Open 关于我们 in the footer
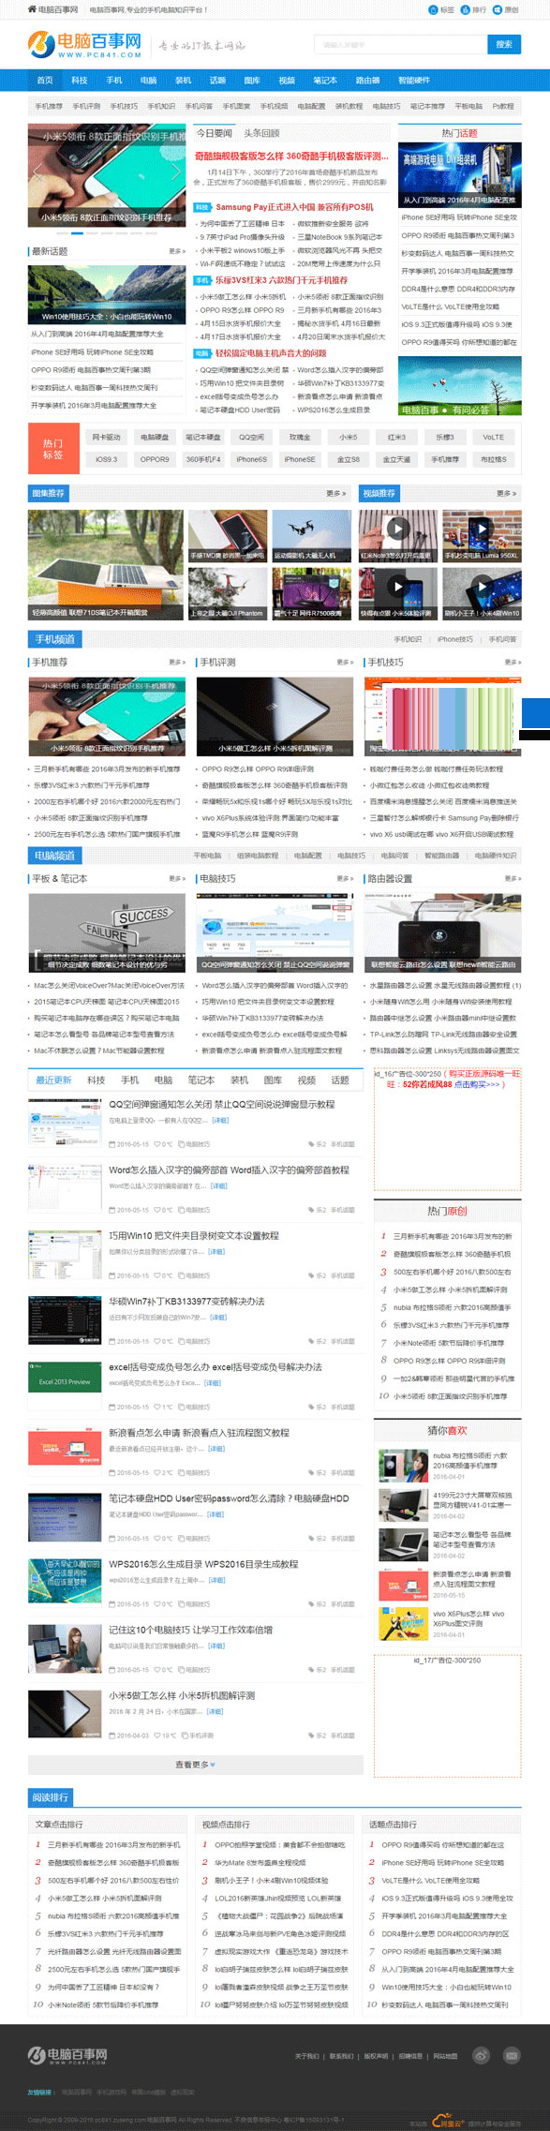 pyautogui.click(x=306, y=2056)
